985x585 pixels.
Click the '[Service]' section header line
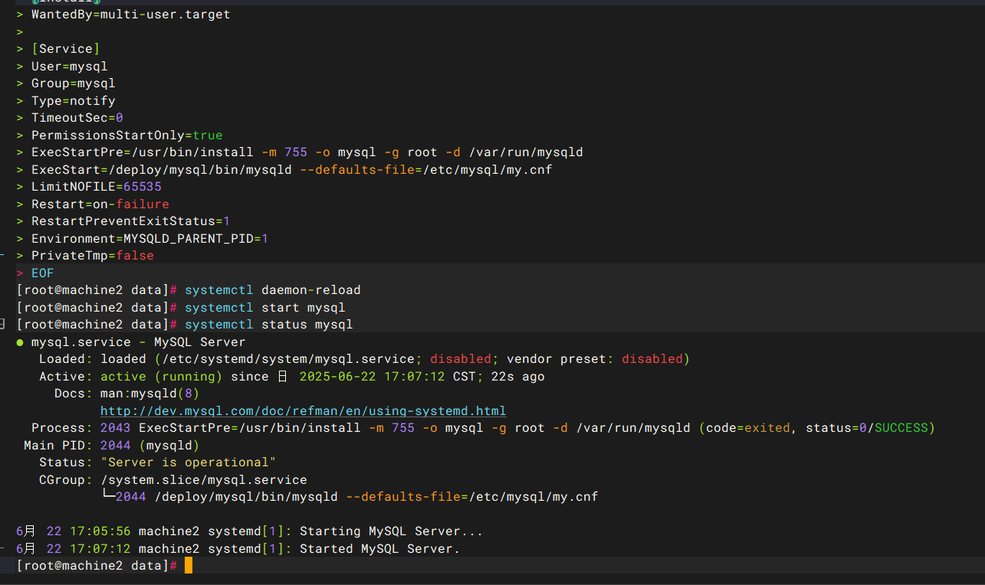65,49
